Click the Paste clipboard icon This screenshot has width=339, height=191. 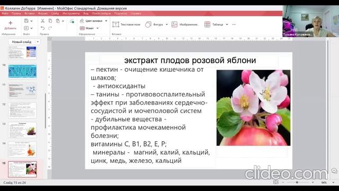[58, 21]
